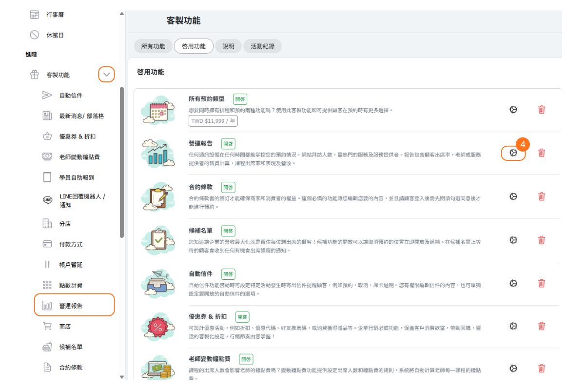Switch to the 所有功能 tab
The width and height of the screenshot is (585, 390).
coord(153,46)
